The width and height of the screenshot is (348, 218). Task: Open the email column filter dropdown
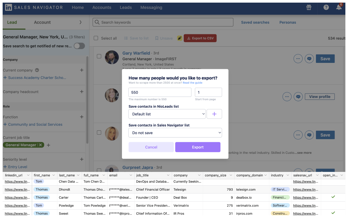coord(130,175)
